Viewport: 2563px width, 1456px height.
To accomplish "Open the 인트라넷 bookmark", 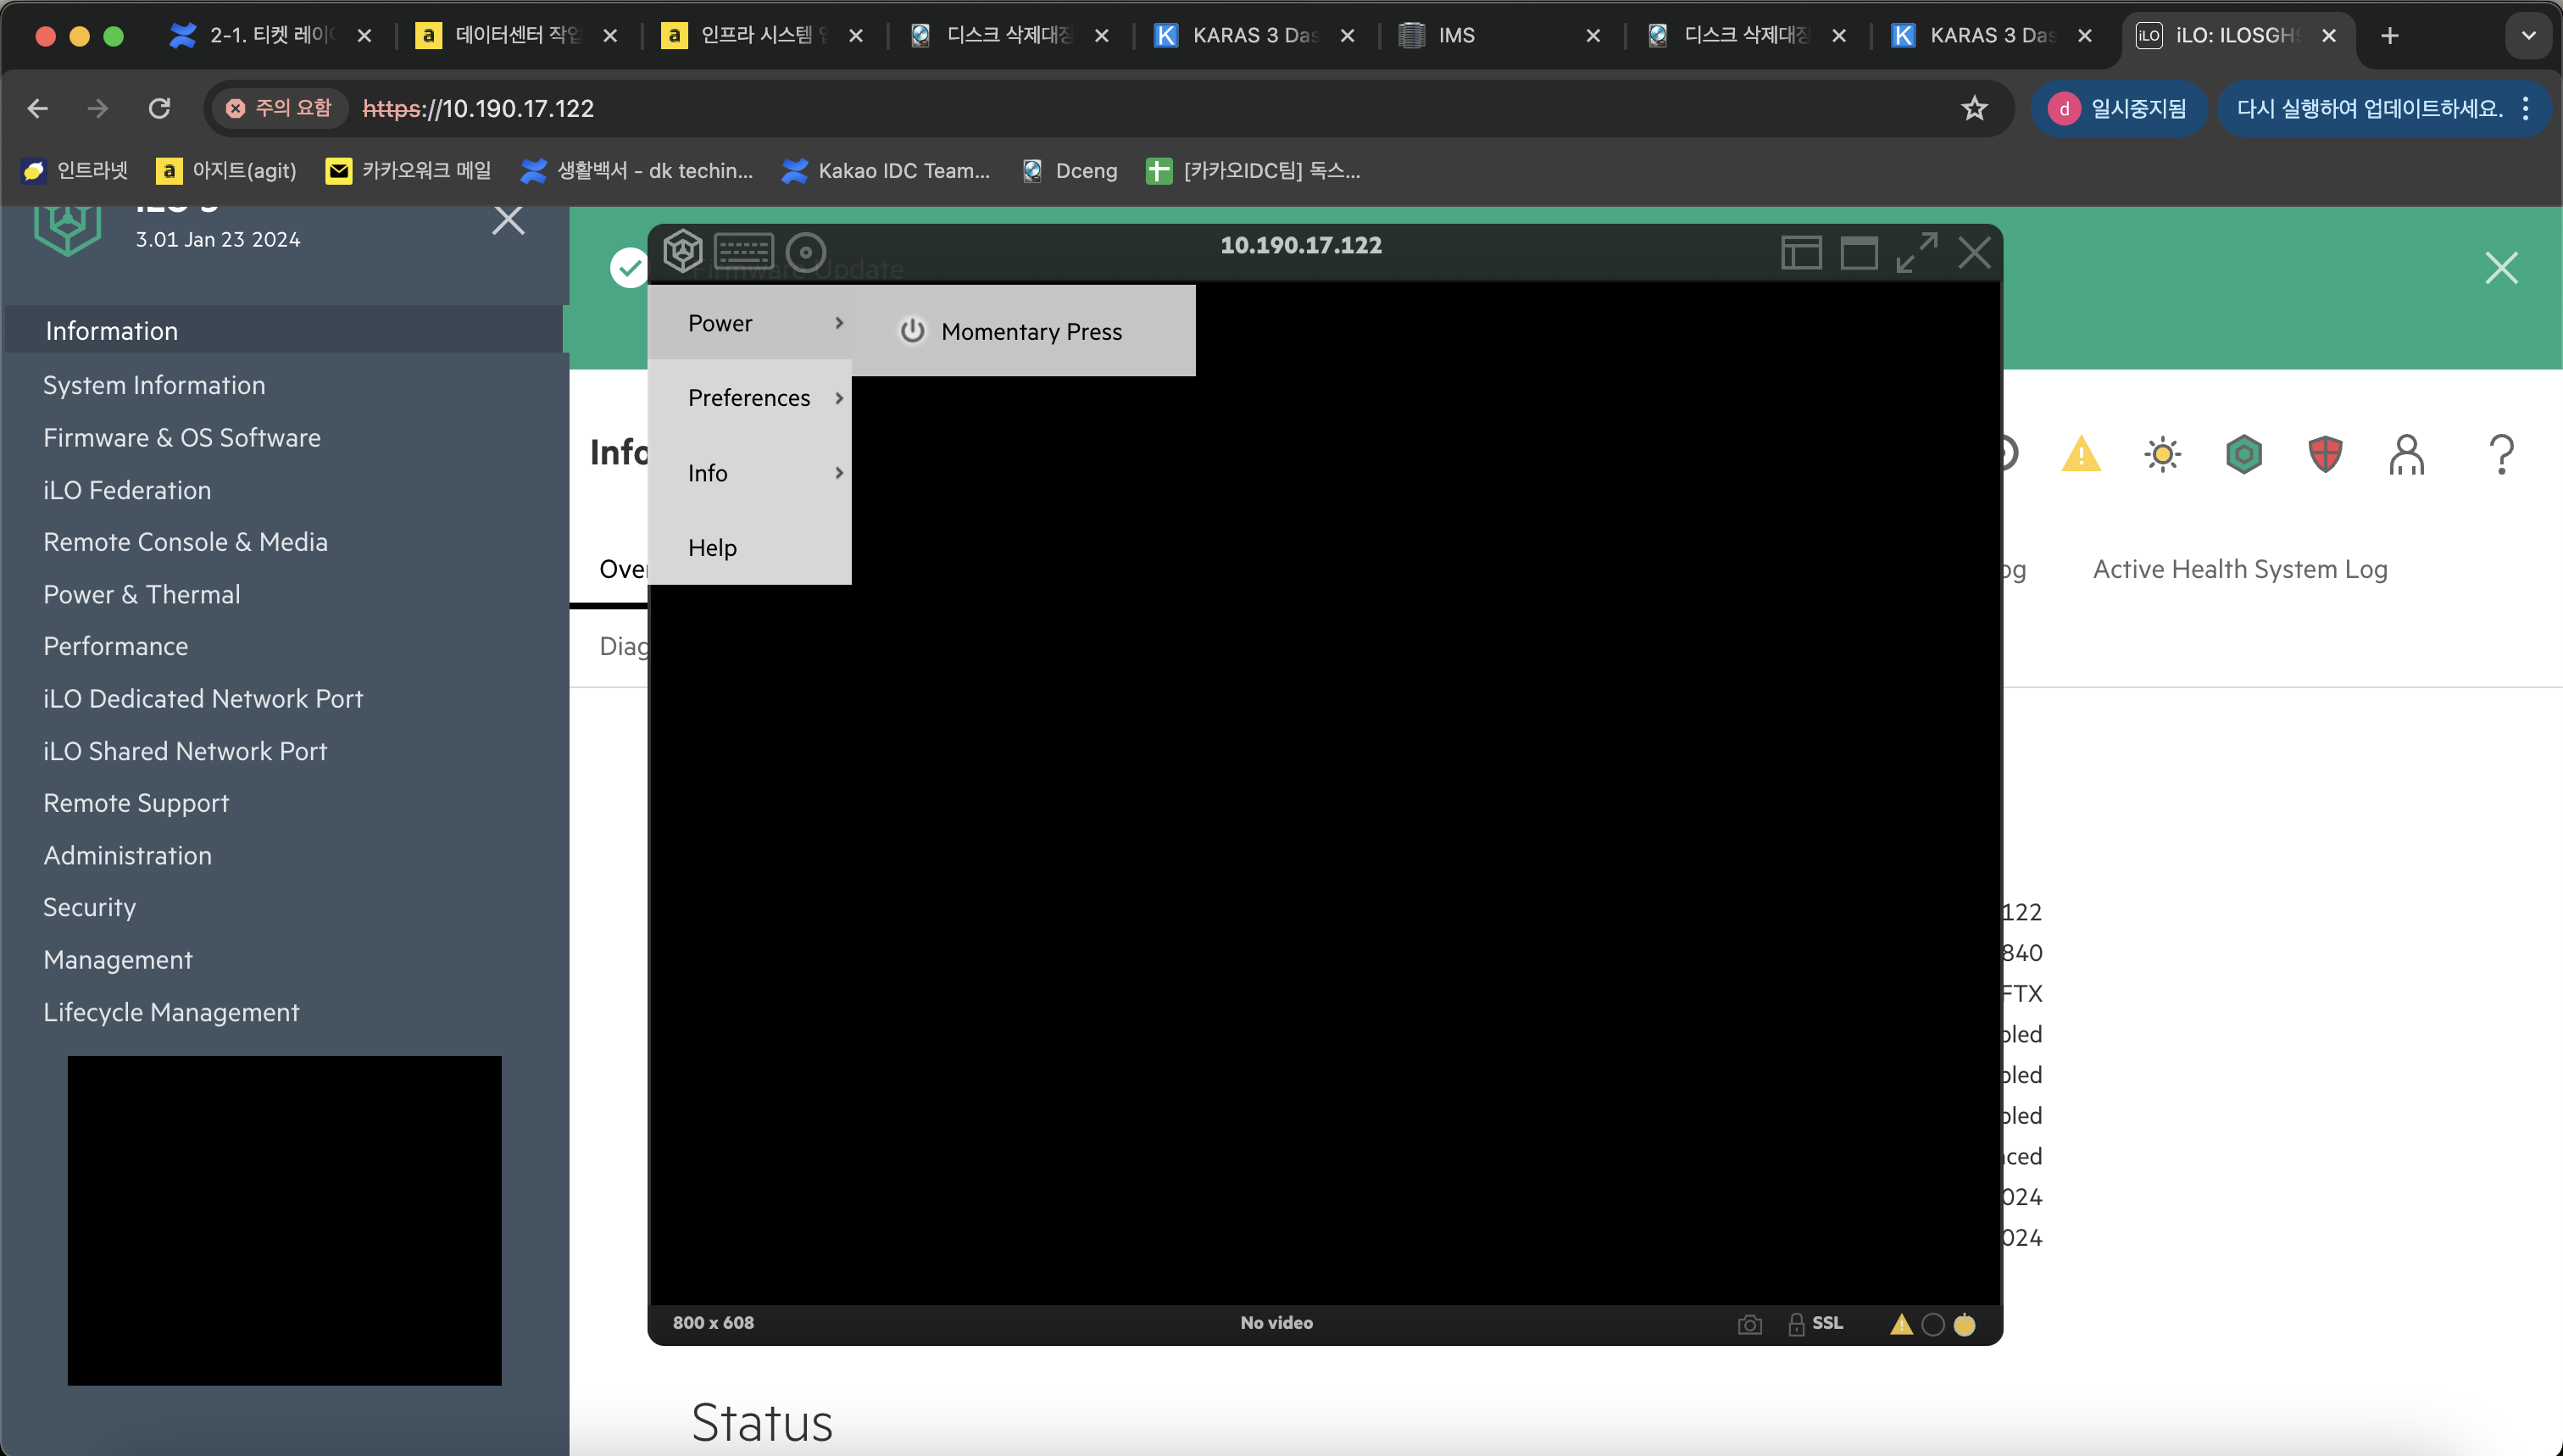I will coord(75,170).
